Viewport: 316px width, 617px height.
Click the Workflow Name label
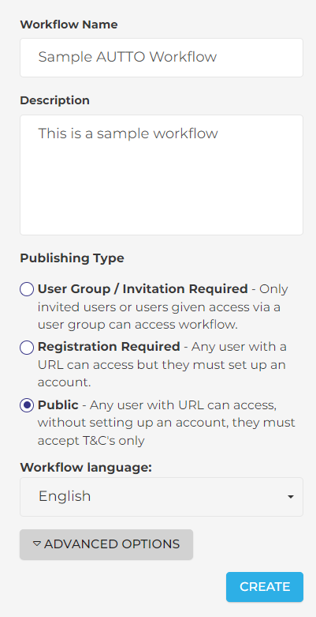(69, 24)
